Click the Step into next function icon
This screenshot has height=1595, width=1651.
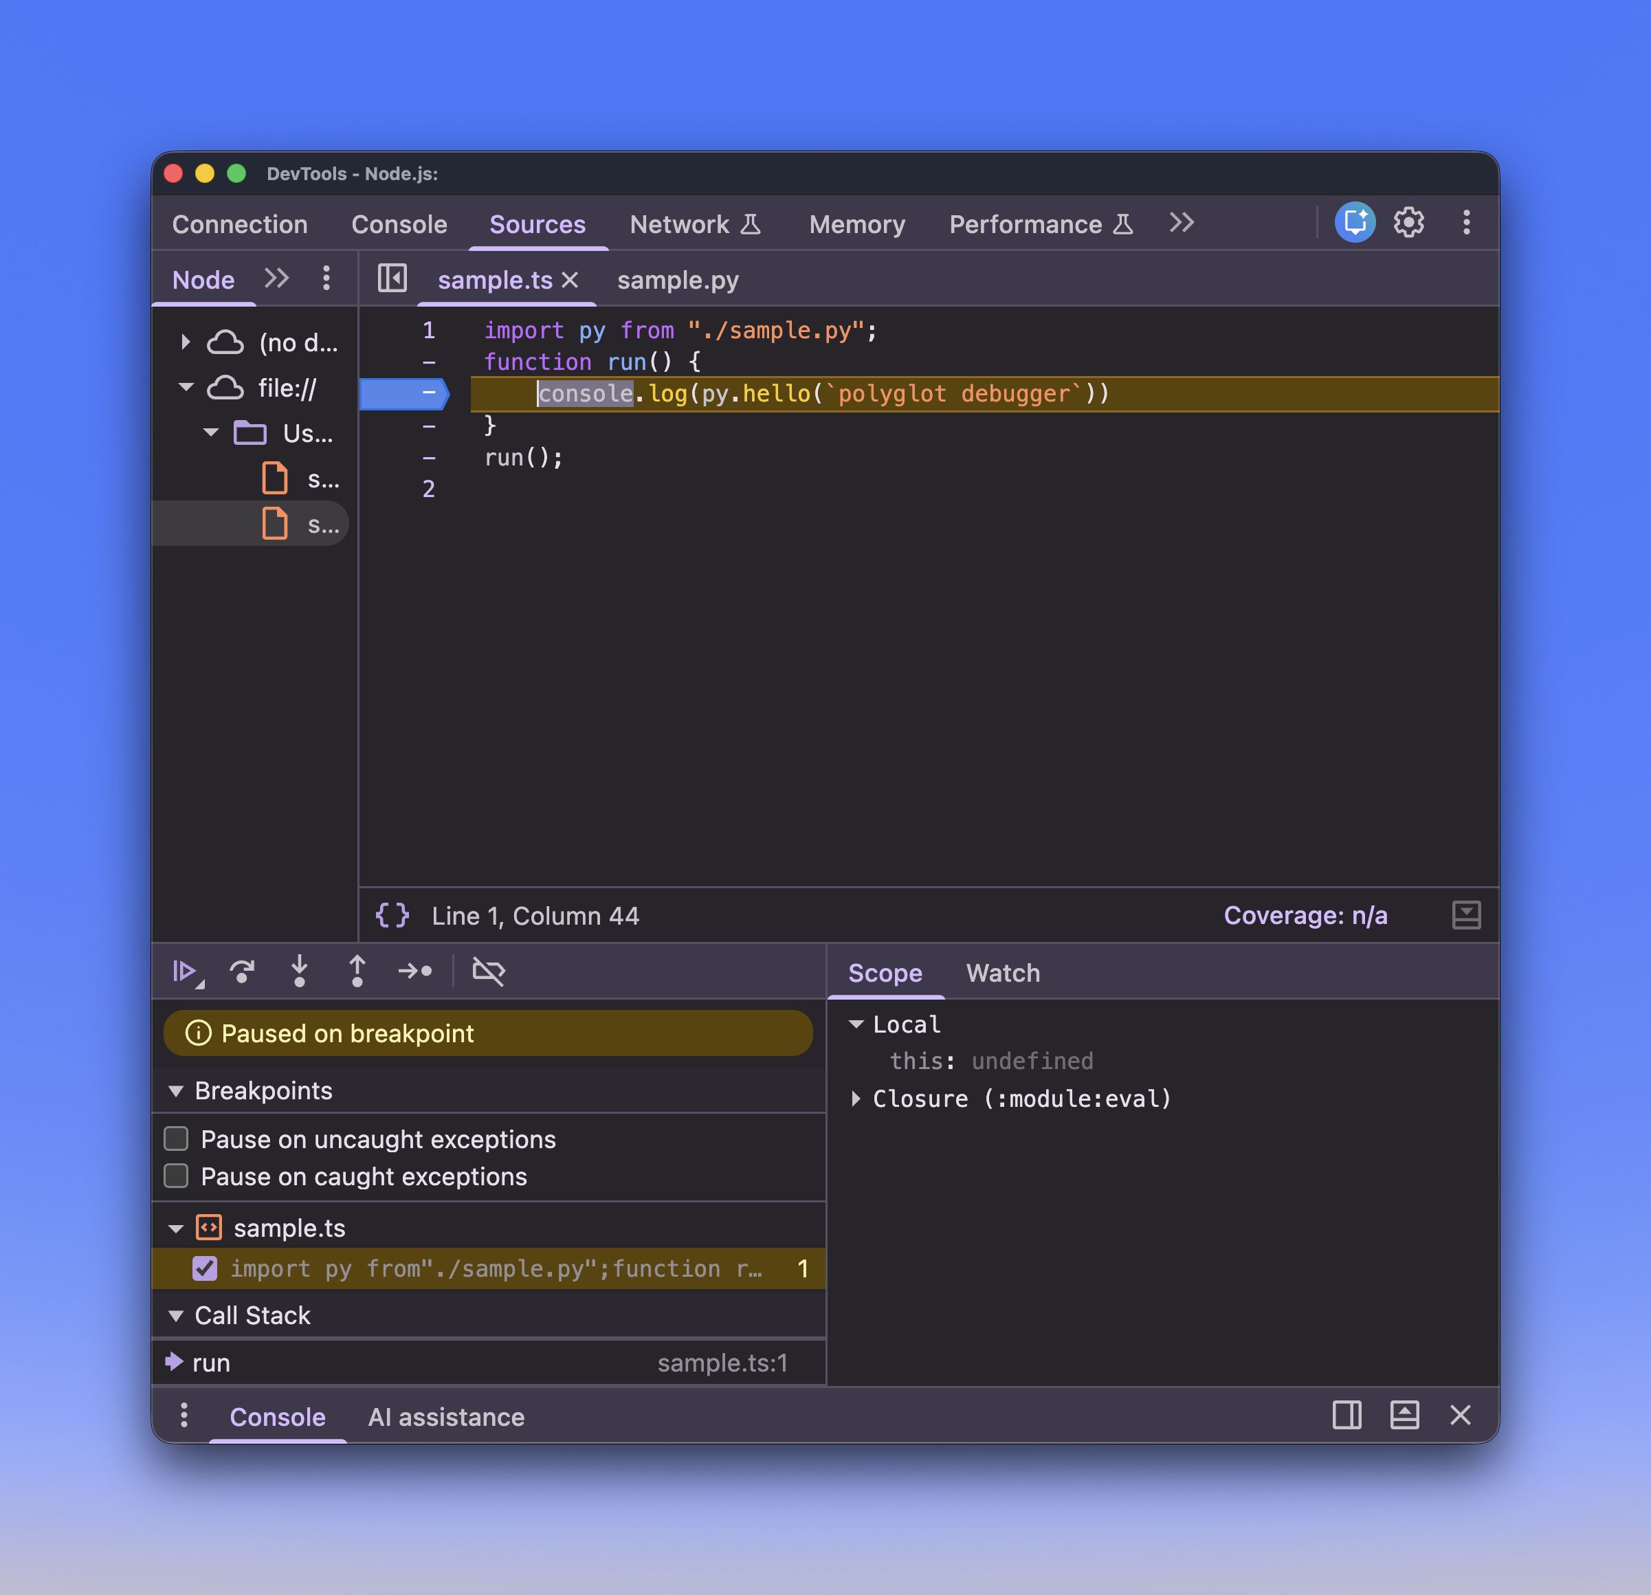(x=299, y=971)
